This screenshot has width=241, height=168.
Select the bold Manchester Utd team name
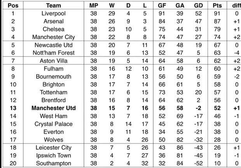(53, 108)
